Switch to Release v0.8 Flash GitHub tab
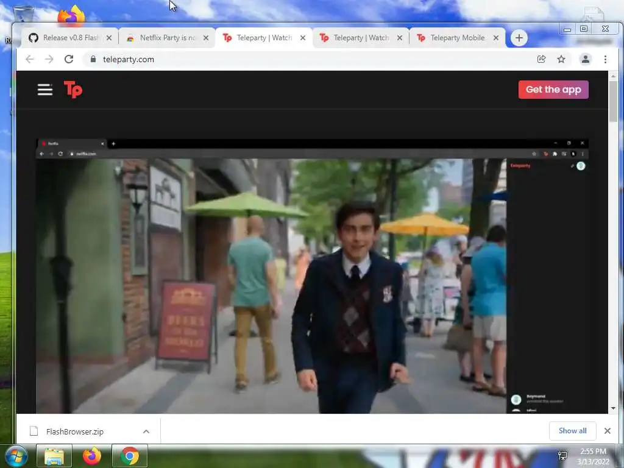This screenshot has width=624, height=468. (x=70, y=38)
